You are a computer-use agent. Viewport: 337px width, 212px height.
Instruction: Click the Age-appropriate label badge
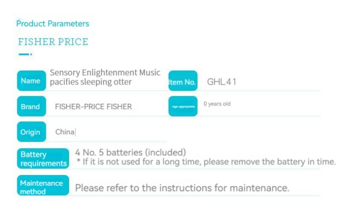click(x=183, y=106)
